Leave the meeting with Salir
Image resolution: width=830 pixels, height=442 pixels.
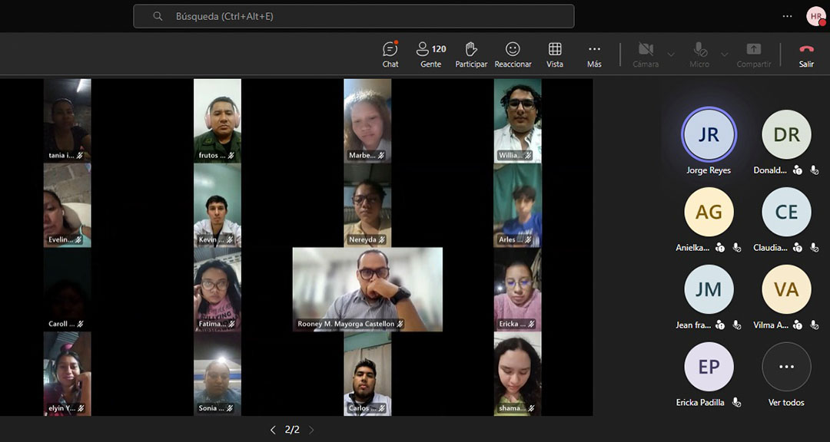click(805, 54)
